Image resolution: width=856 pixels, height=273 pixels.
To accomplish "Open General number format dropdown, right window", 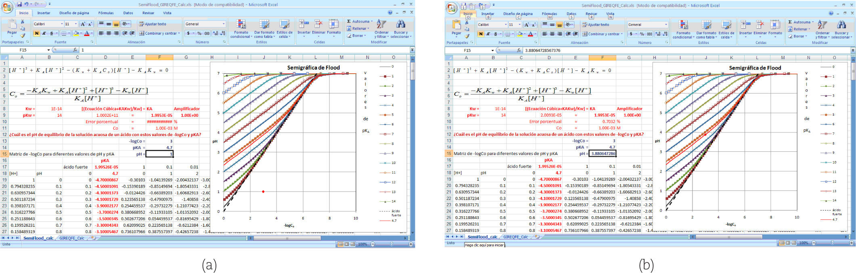I will [666, 25].
